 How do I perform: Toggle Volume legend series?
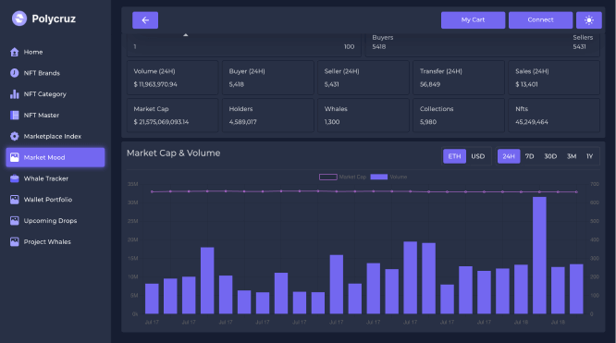coord(388,177)
